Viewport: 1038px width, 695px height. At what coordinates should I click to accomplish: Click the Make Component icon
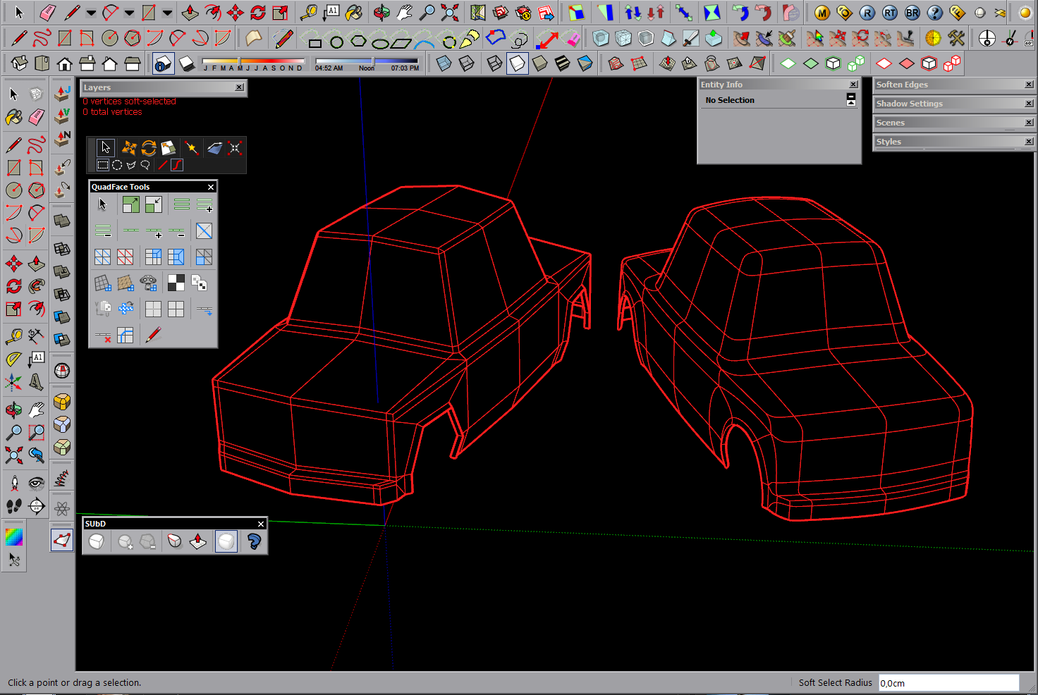[x=36, y=94]
